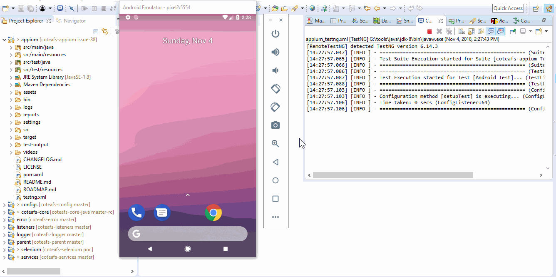The width and height of the screenshot is (556, 277).
Task: Click emulator sidebar Home circle
Action: click(275, 180)
